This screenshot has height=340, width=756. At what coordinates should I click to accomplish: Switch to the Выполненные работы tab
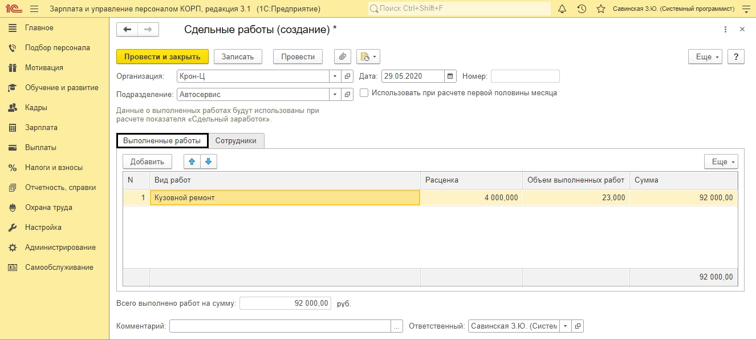(x=162, y=140)
